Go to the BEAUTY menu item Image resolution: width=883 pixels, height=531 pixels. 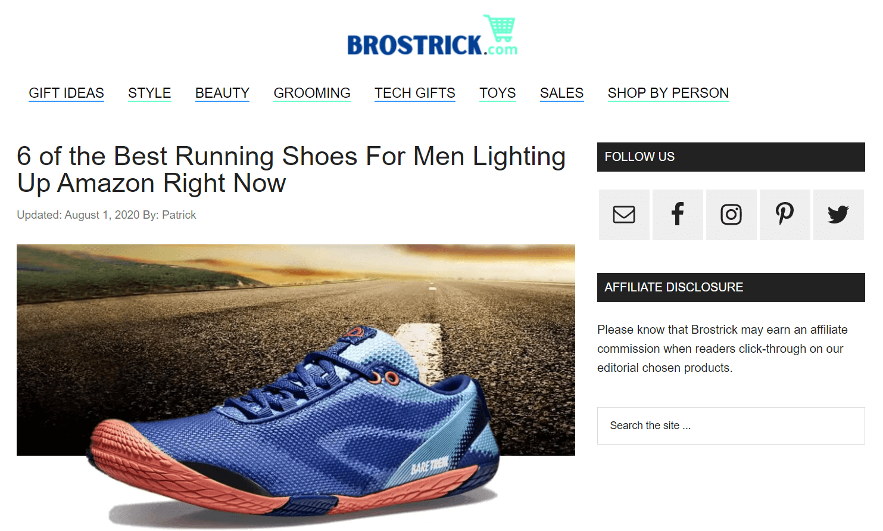(222, 93)
